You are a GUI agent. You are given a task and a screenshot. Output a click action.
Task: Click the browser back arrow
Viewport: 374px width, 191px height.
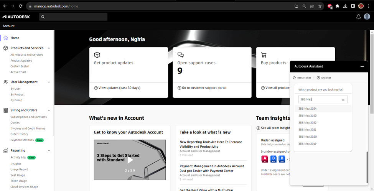(5, 6)
